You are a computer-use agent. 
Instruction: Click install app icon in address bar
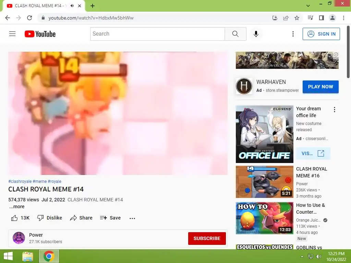[275, 18]
